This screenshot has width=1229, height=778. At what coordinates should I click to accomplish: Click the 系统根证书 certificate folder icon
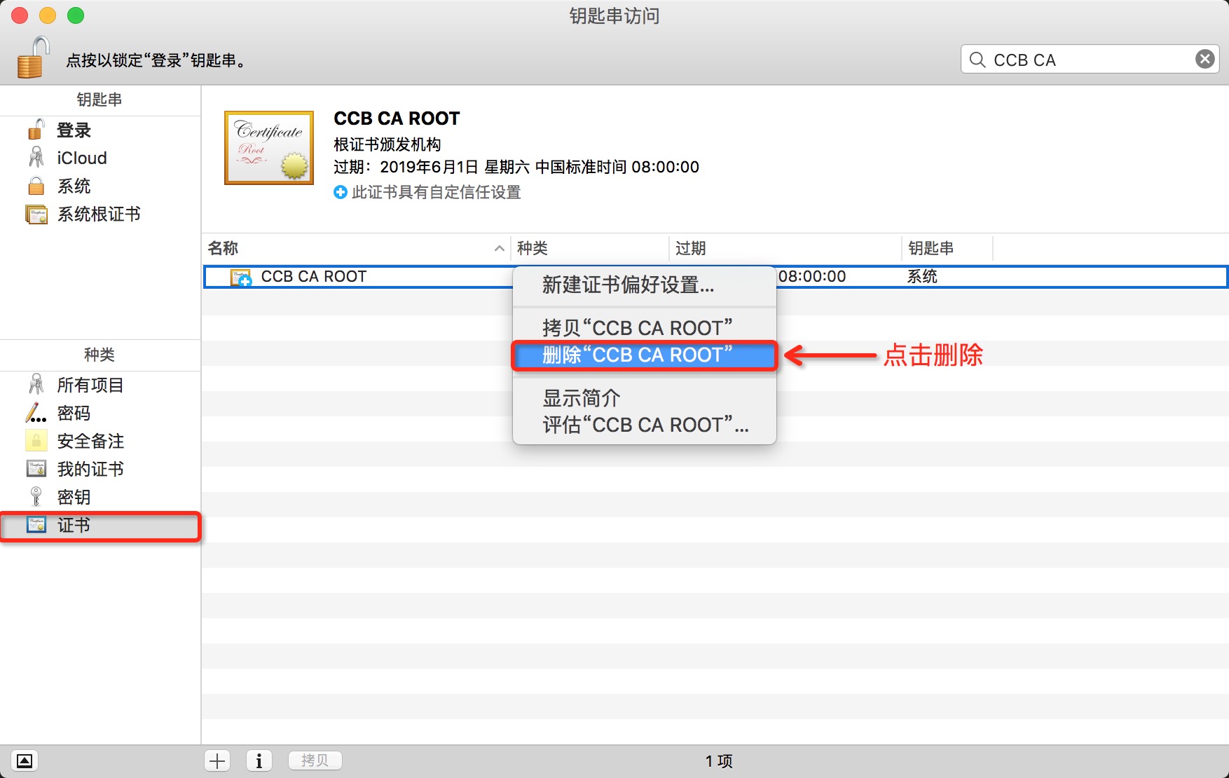[36, 214]
